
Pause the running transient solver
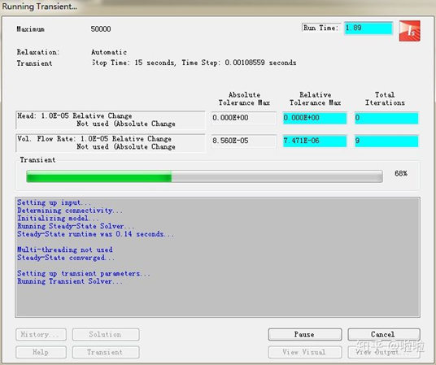point(305,334)
